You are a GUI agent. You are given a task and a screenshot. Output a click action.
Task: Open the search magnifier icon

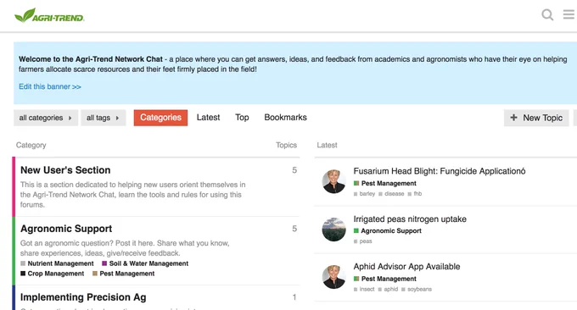[x=547, y=14]
